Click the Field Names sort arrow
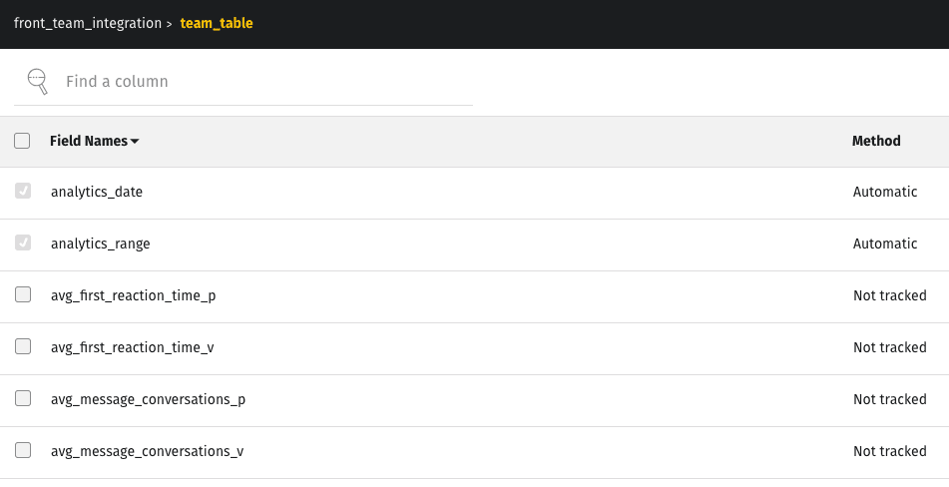The width and height of the screenshot is (949, 487). point(135,141)
